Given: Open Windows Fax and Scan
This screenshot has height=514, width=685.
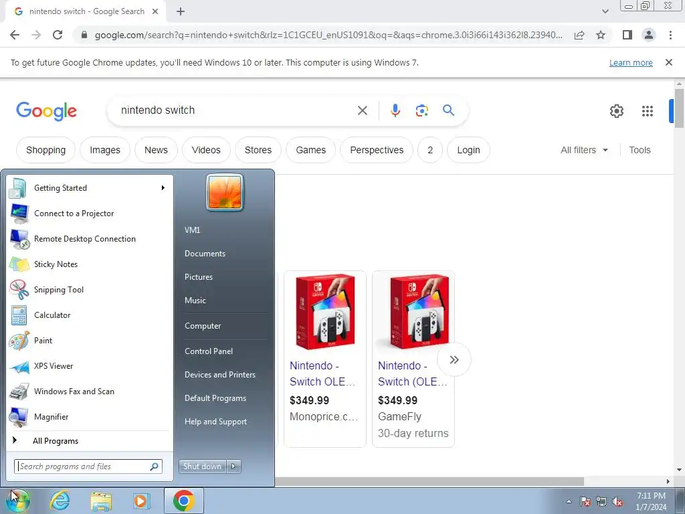Looking at the screenshot, I should [90, 392].
